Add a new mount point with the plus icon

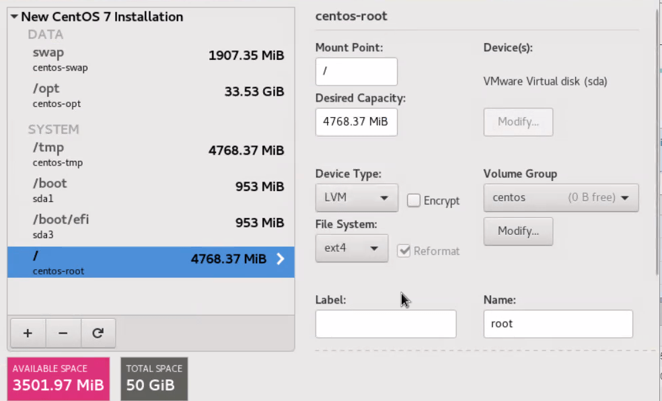27,332
